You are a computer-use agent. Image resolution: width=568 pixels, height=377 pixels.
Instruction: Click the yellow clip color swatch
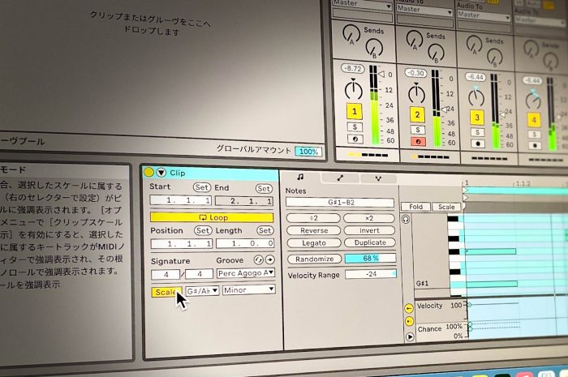(x=148, y=172)
